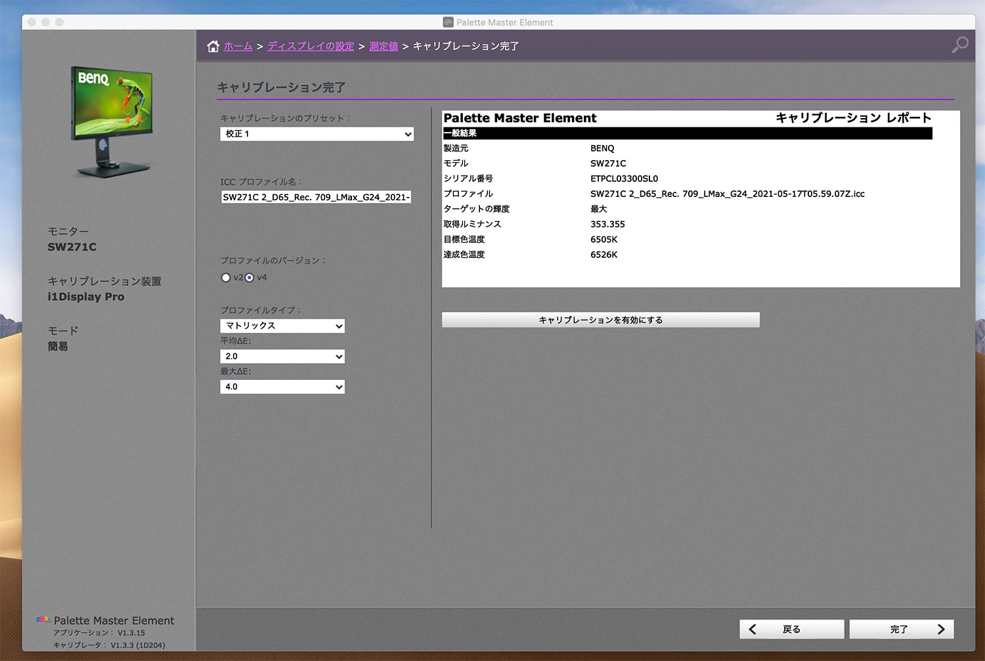985x661 pixels.
Task: Open the 最大ΔE dropdown set to 4.0
Action: 282,387
